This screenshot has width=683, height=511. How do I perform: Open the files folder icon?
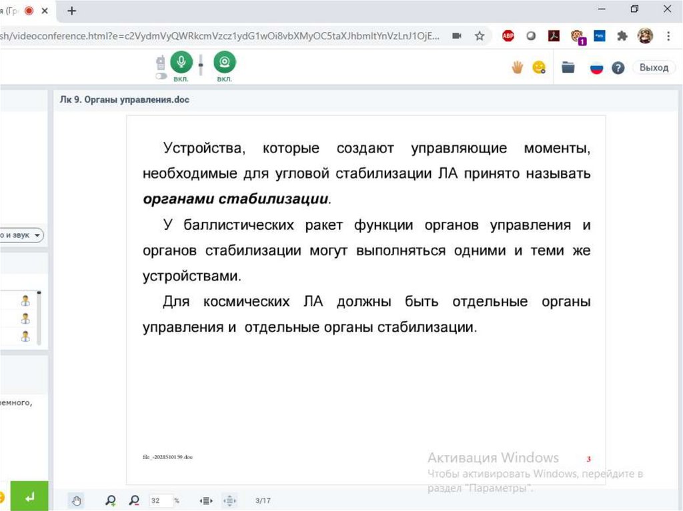click(x=568, y=67)
